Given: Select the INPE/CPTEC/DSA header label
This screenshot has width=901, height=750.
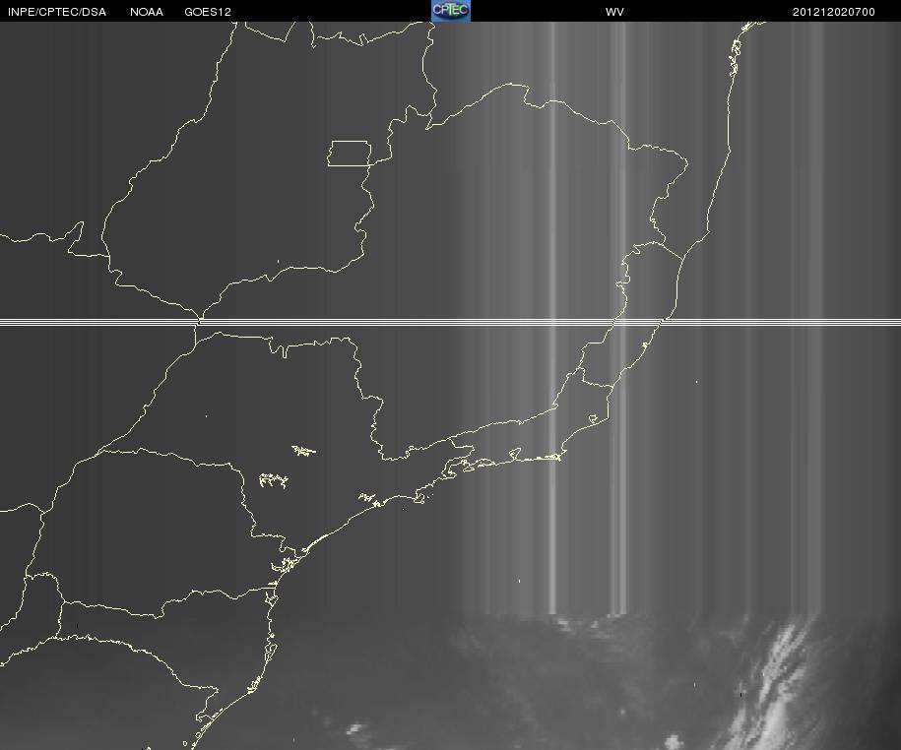Looking at the screenshot, I should click(x=57, y=12).
